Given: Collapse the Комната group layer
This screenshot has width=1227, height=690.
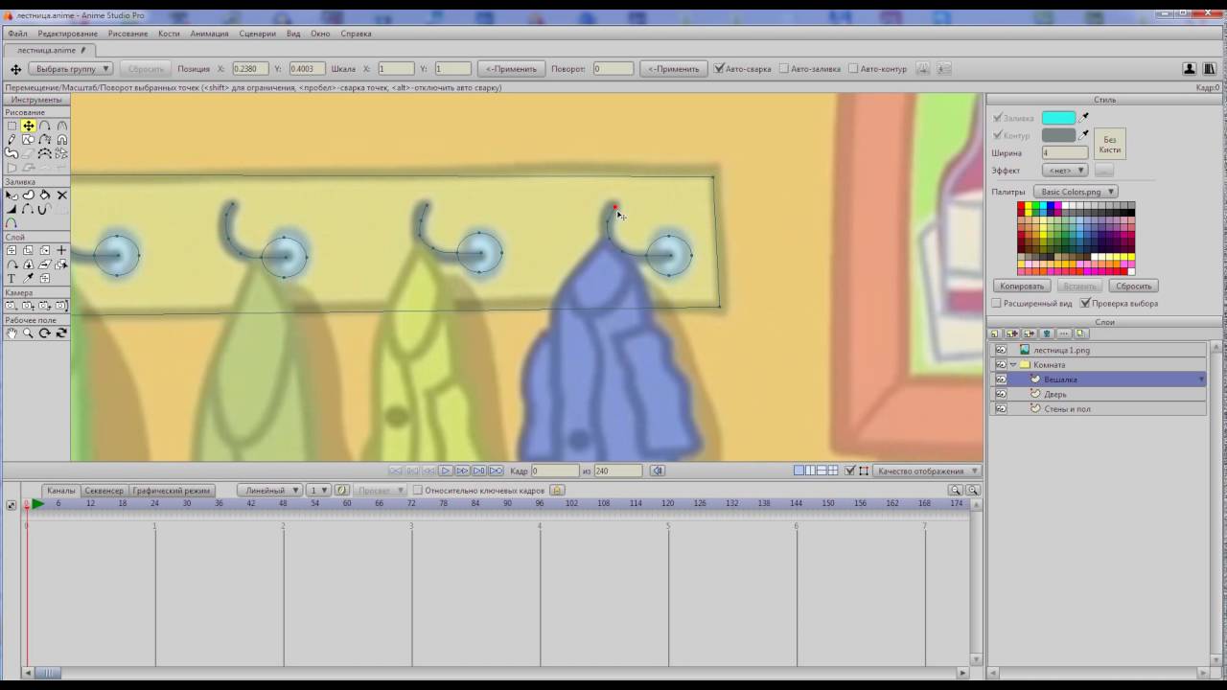Looking at the screenshot, I should pos(1013,365).
